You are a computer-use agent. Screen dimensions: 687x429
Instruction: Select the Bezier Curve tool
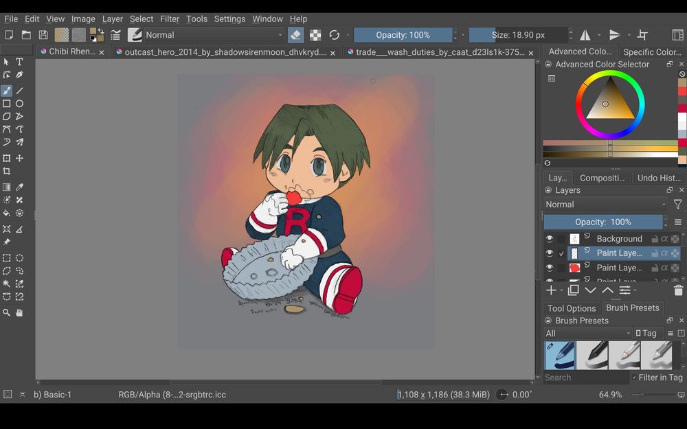pyautogui.click(x=7, y=130)
